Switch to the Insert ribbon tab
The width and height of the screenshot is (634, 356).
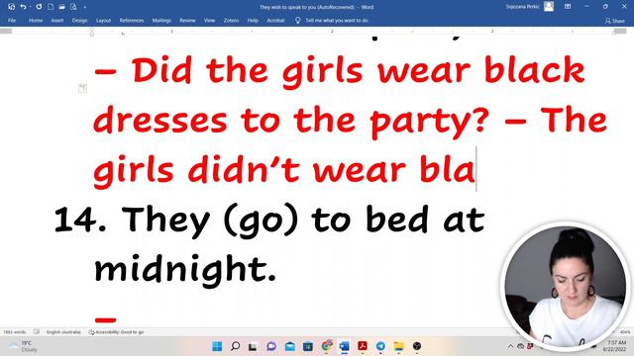(57, 20)
